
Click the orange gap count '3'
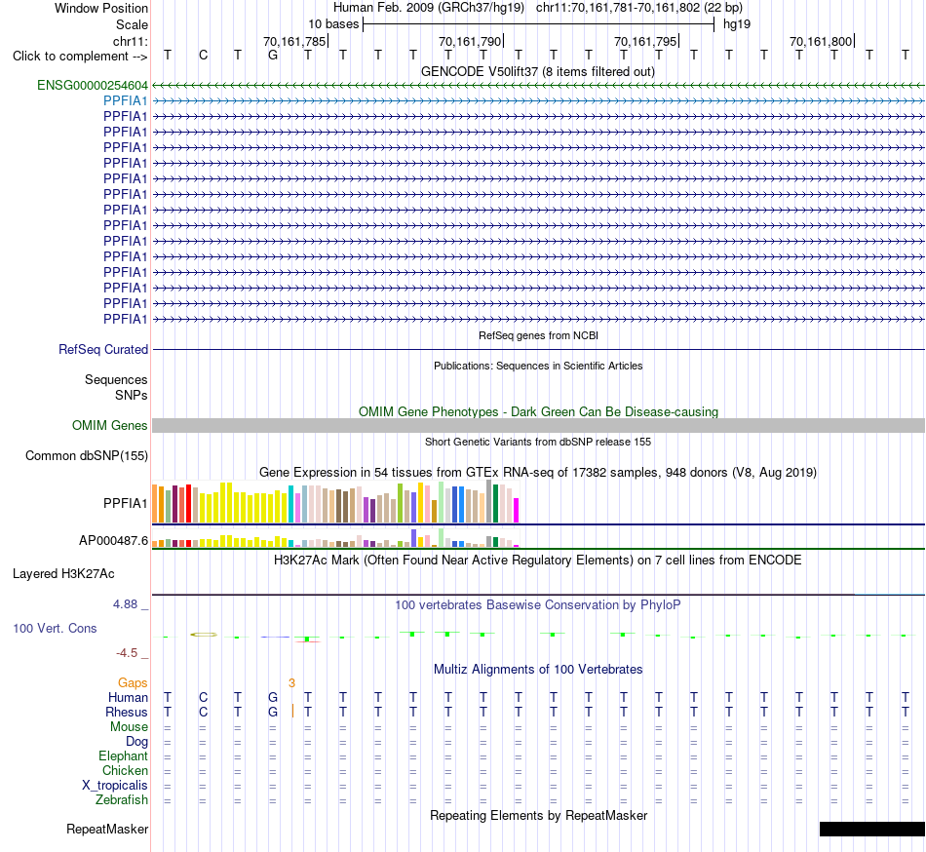(291, 683)
